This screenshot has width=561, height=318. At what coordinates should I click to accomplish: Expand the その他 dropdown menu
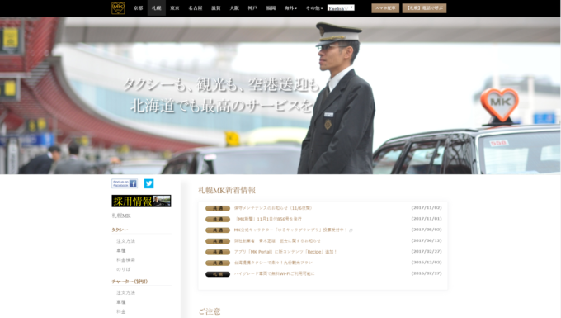314,8
